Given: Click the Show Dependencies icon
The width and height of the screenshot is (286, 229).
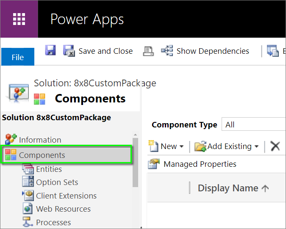Looking at the screenshot, I should (167, 50).
